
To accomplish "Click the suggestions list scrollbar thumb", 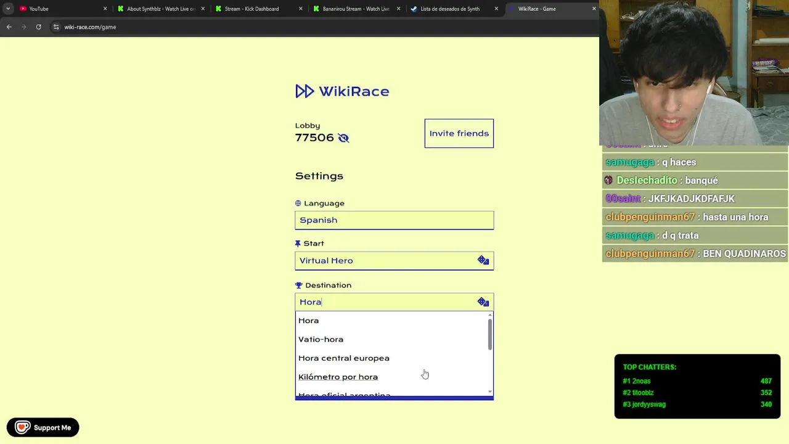I will point(490,334).
